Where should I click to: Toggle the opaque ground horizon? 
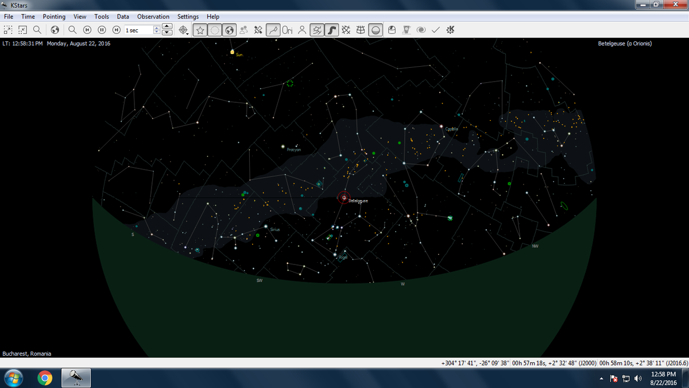point(375,30)
